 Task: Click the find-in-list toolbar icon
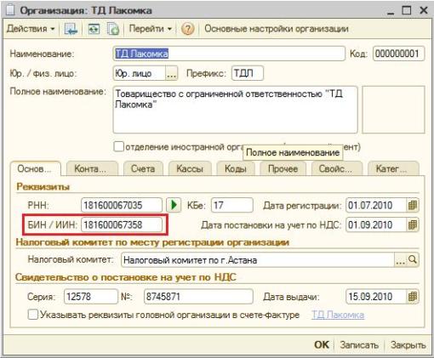(71, 29)
